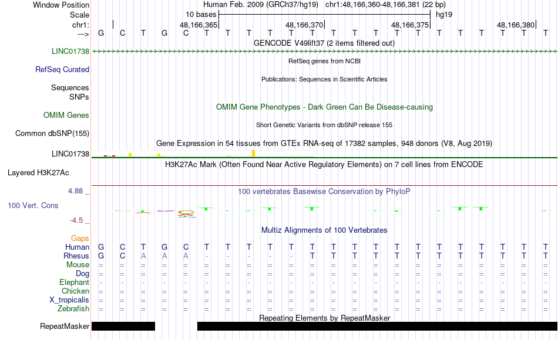The image size is (558, 340).
Task: Click the 100 Vert. Cons track label
Action: pyautogui.click(x=33, y=205)
